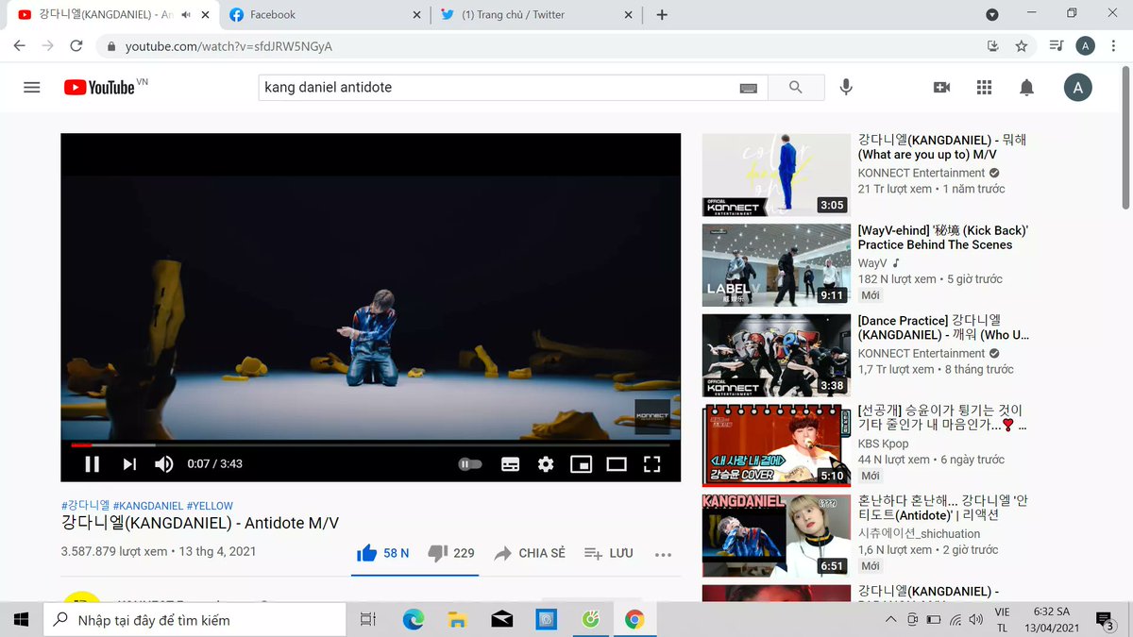The width and height of the screenshot is (1133, 637).
Task: Click the WayV channel name
Action: pos(872,263)
